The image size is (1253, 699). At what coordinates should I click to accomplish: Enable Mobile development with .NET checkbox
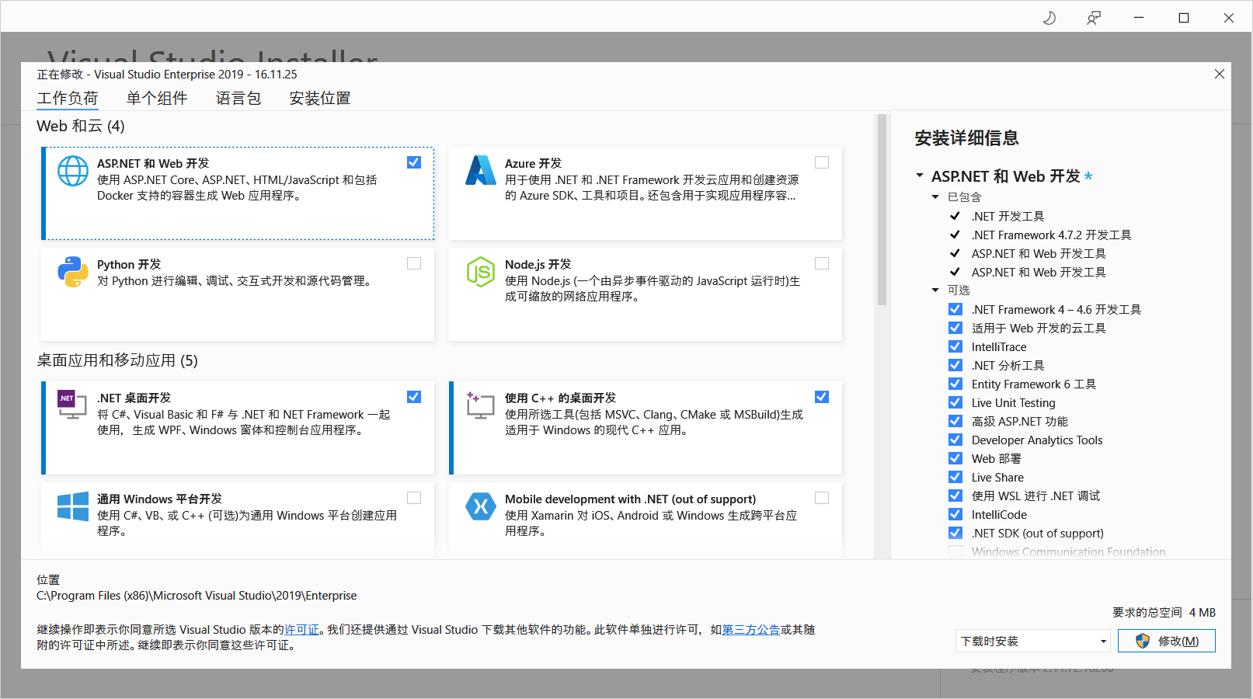tap(822, 498)
